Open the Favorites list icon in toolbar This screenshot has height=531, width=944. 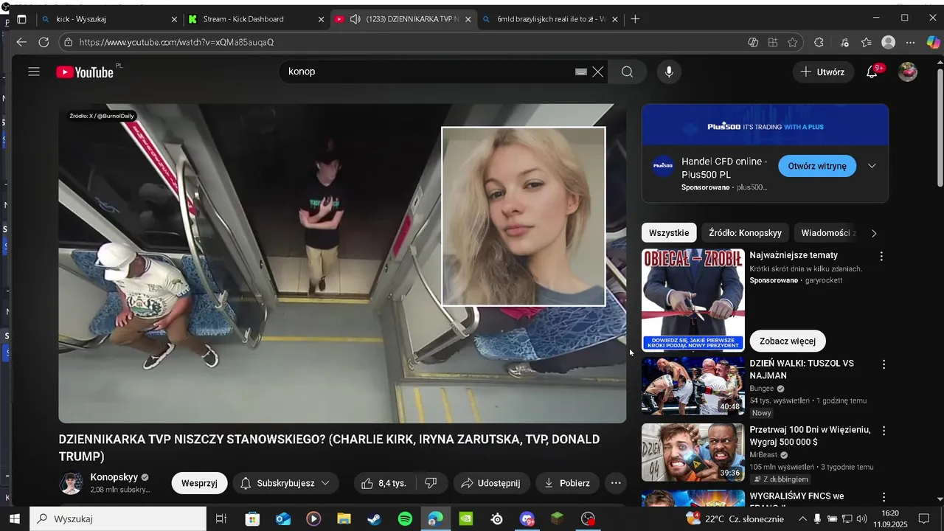(x=867, y=42)
